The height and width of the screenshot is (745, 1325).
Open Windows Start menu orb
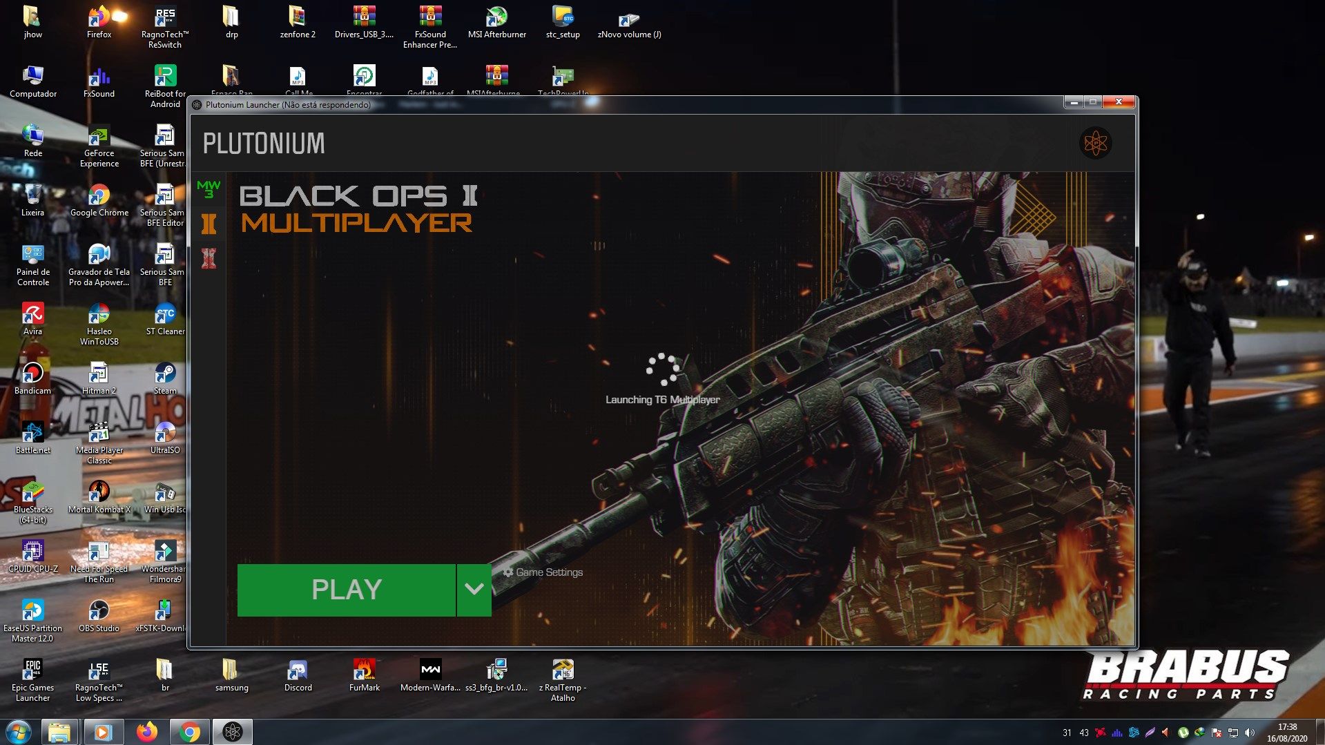[x=19, y=732]
